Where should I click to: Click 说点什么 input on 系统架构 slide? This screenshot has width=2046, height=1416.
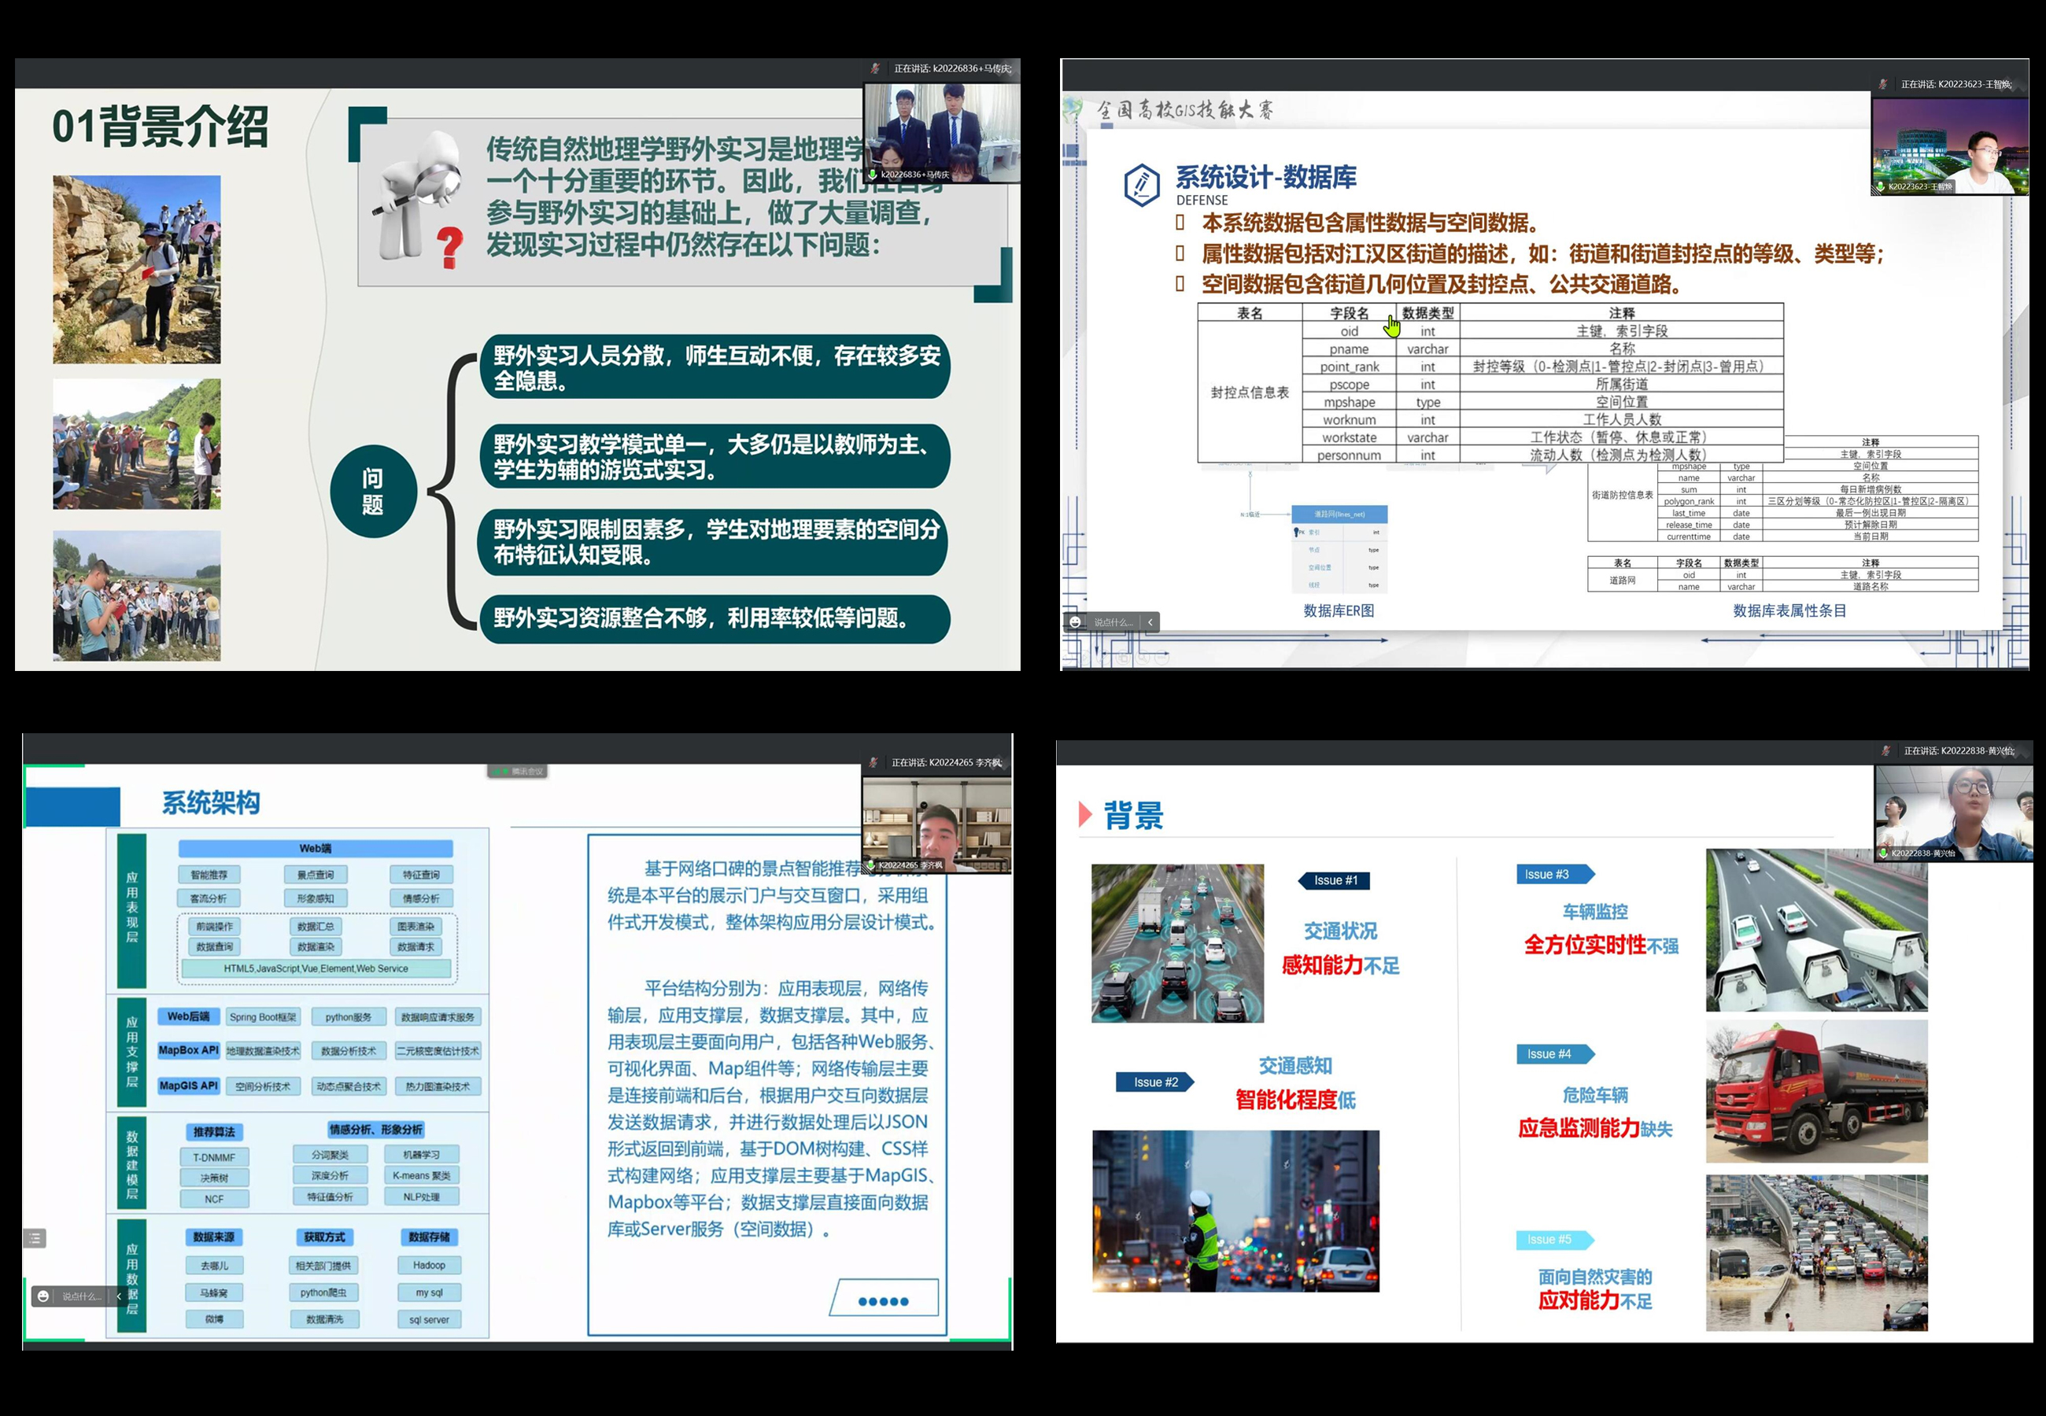[x=82, y=1296]
